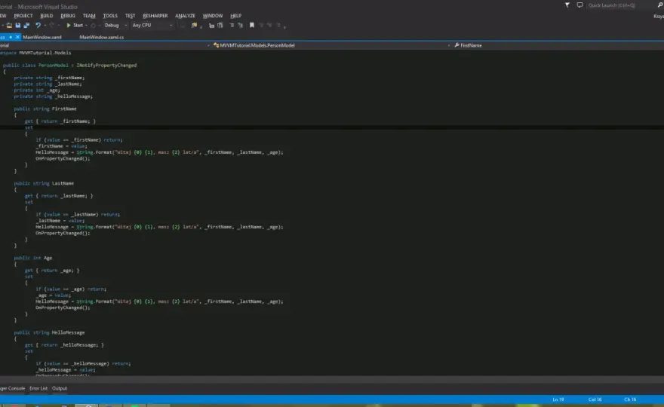The width and height of the screenshot is (664, 407).
Task: Click the notifications filter funnel icon
Action: (567, 5)
